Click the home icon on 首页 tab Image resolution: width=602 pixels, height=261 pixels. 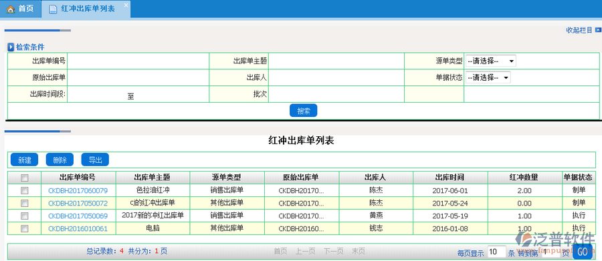coord(10,9)
